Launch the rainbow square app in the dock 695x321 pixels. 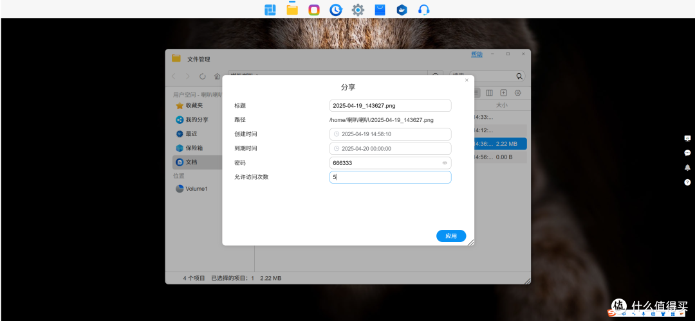tap(314, 10)
